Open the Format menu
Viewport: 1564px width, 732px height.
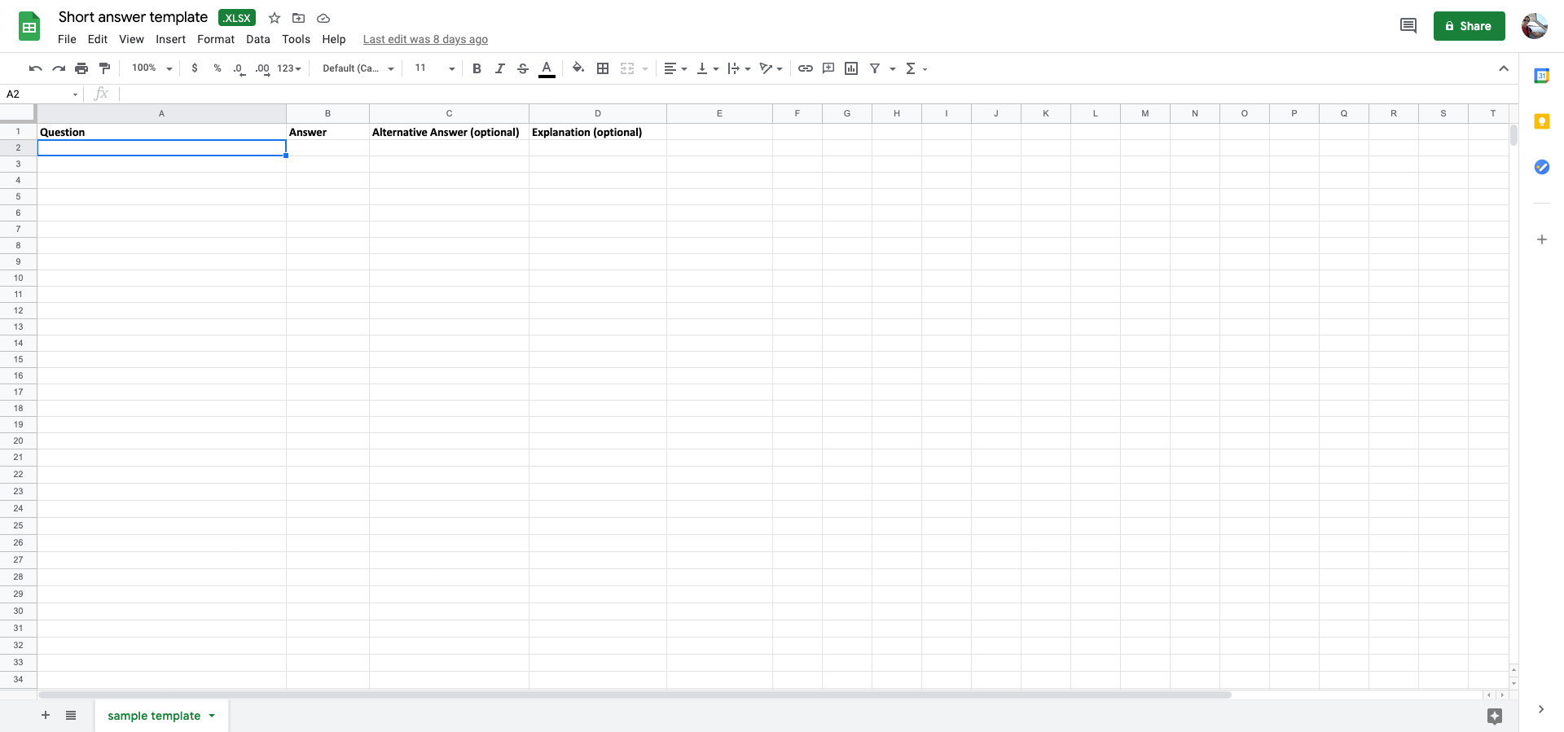(x=215, y=39)
